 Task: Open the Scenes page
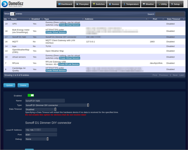[x=114, y=4]
